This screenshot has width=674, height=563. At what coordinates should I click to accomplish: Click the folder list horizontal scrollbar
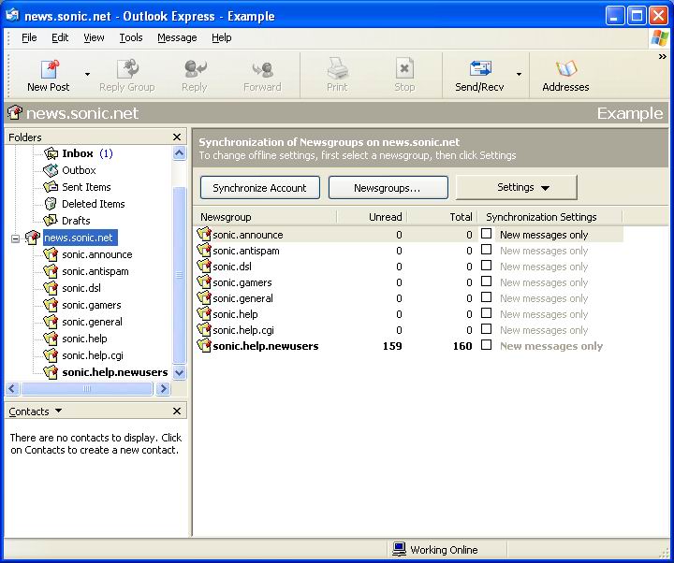coord(87,389)
